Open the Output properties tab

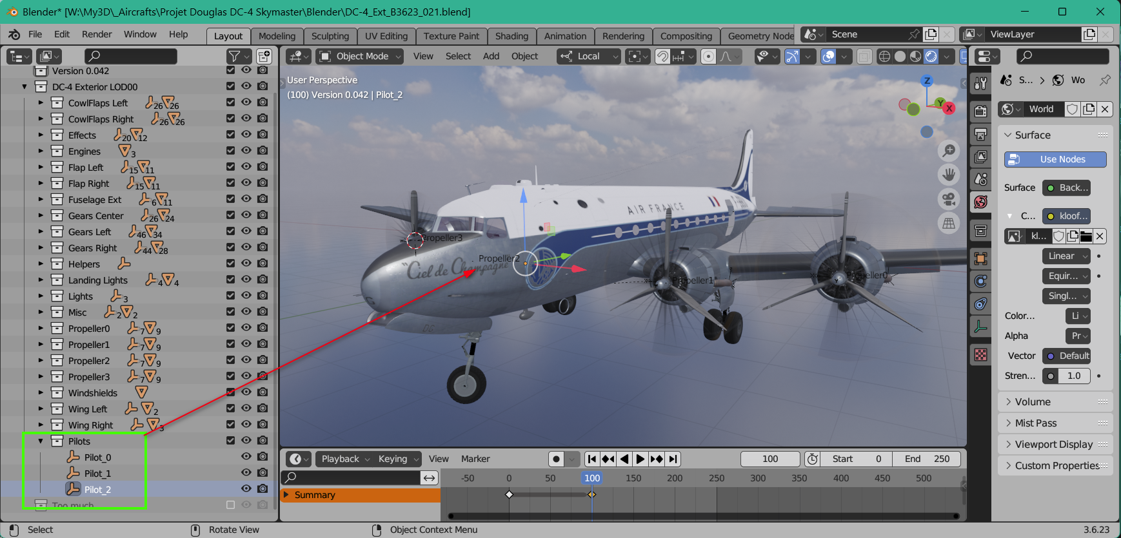(980, 134)
